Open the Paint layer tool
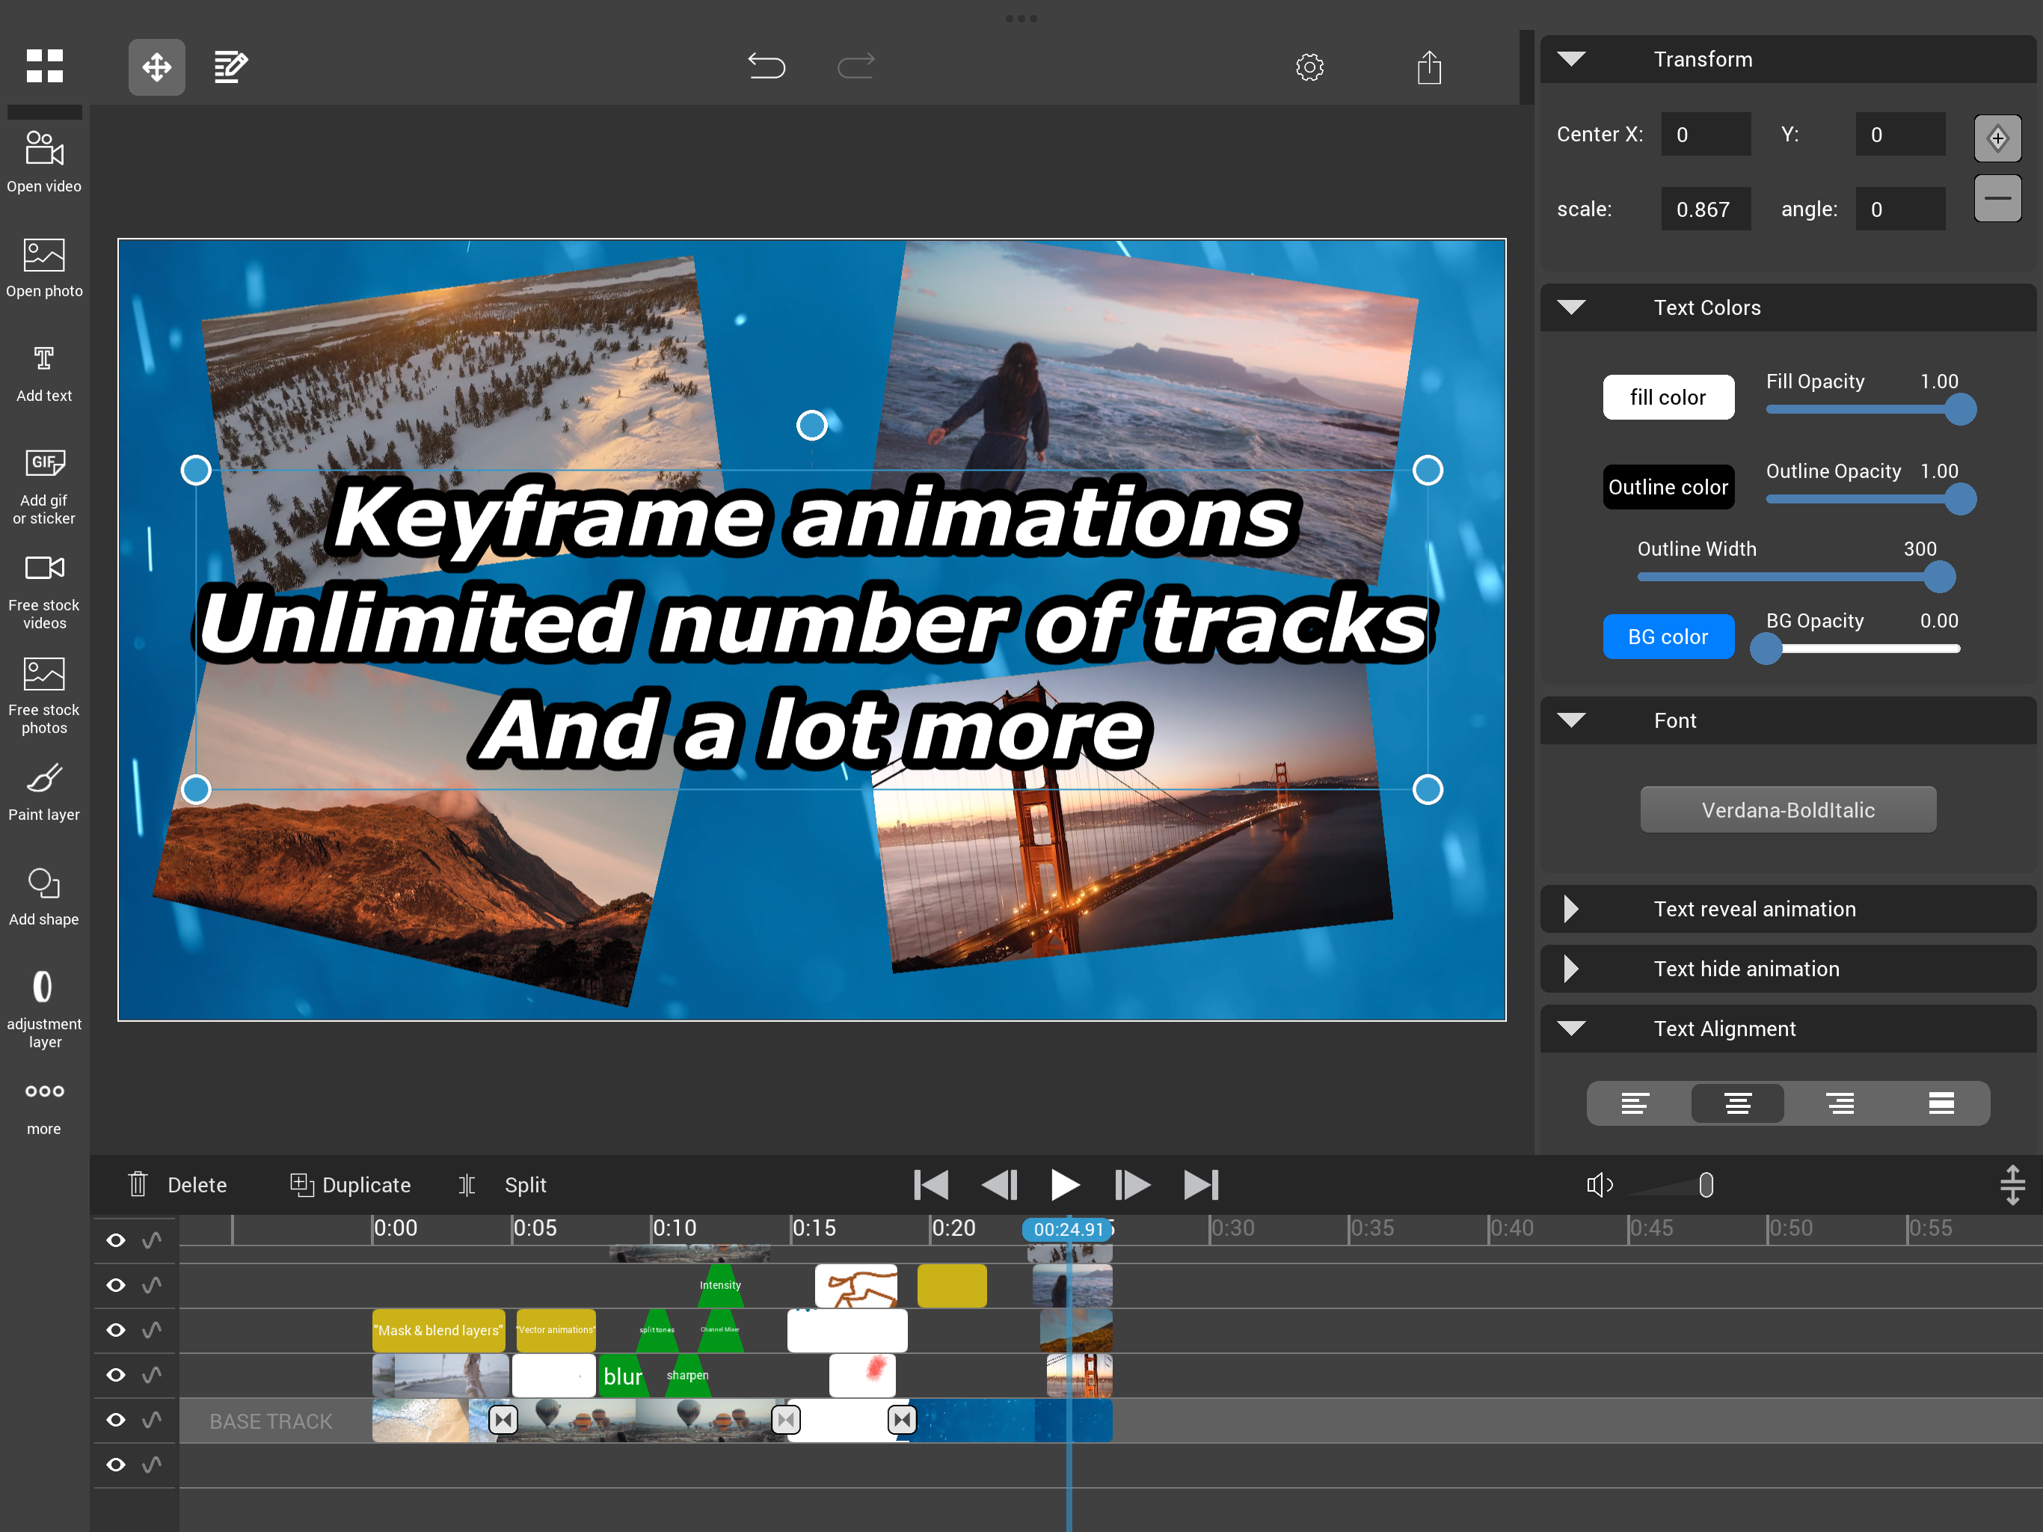 click(43, 779)
